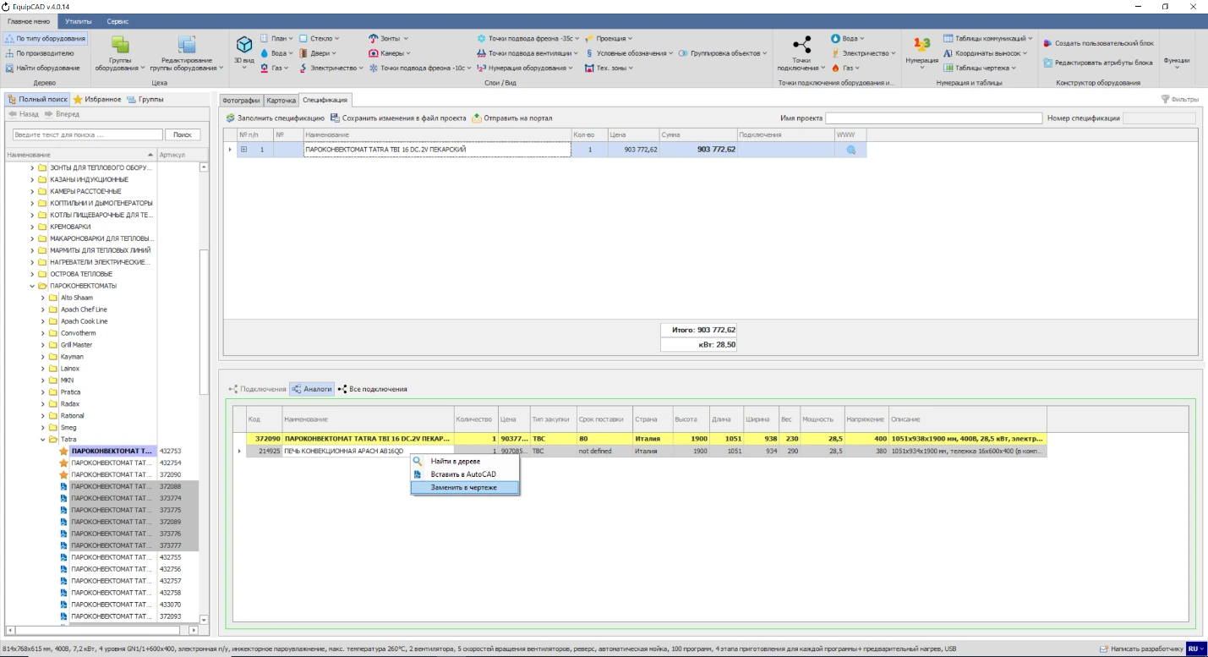The height and width of the screenshot is (657, 1208).
Task: Click the Поиск button
Action: (183, 134)
